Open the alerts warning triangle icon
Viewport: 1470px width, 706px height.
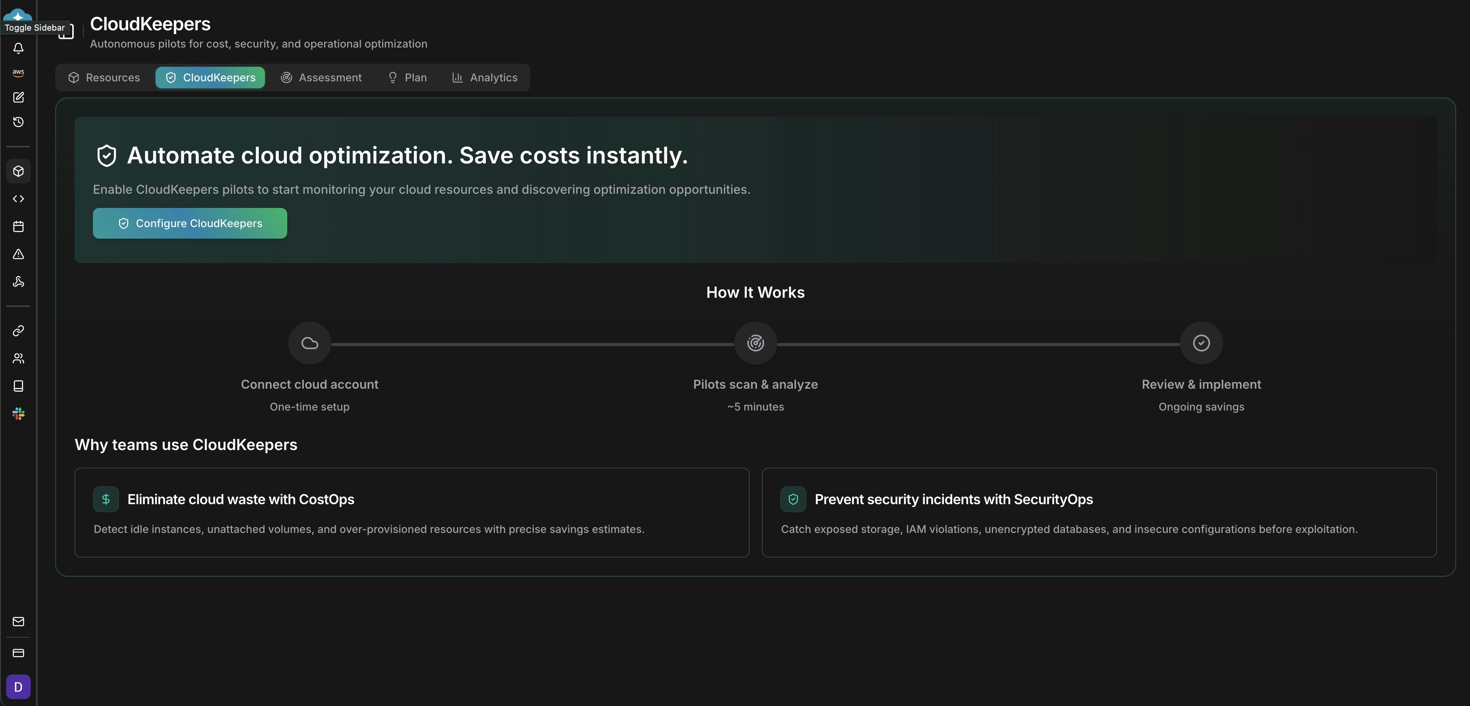point(18,254)
